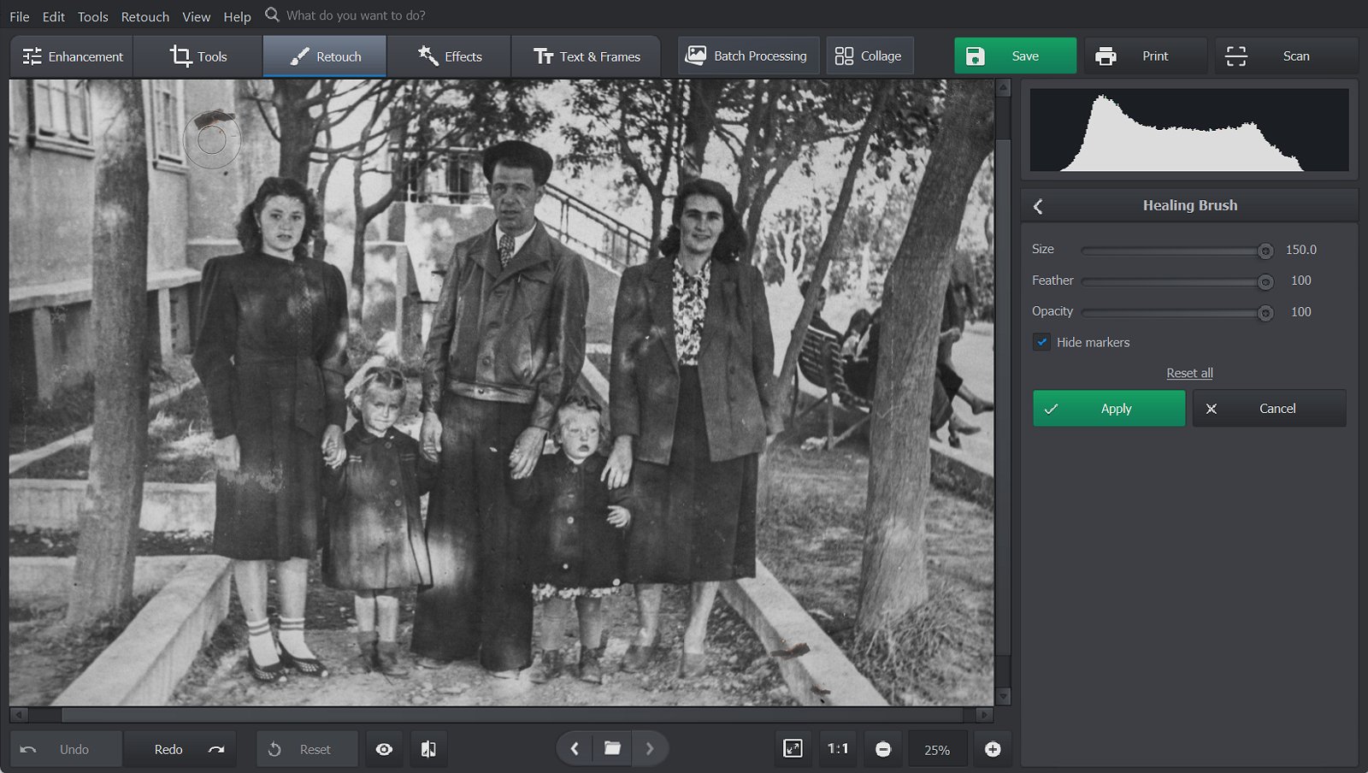
Task: Uncheck the Hide markers checkbox
Action: 1041,342
